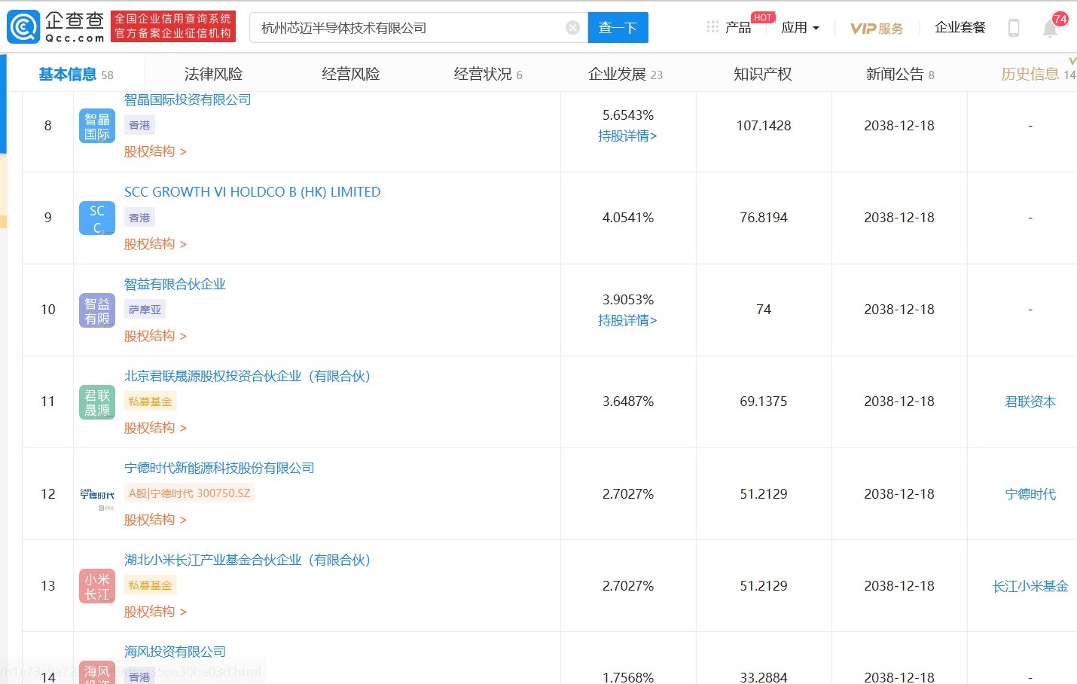This screenshot has width=1077, height=684.
Task: Click the 智益有限 company avatar
Action: point(97,310)
